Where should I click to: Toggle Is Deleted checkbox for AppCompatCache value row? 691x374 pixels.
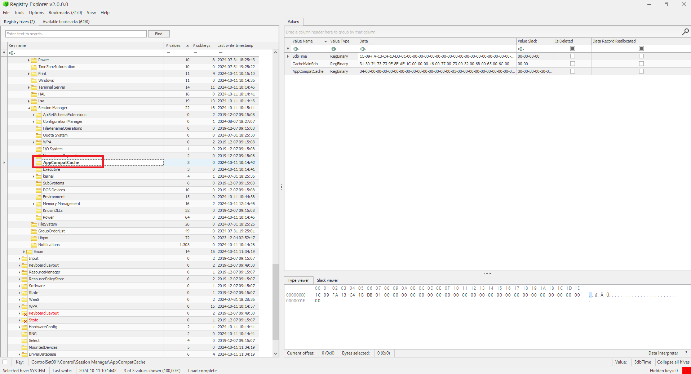click(572, 71)
